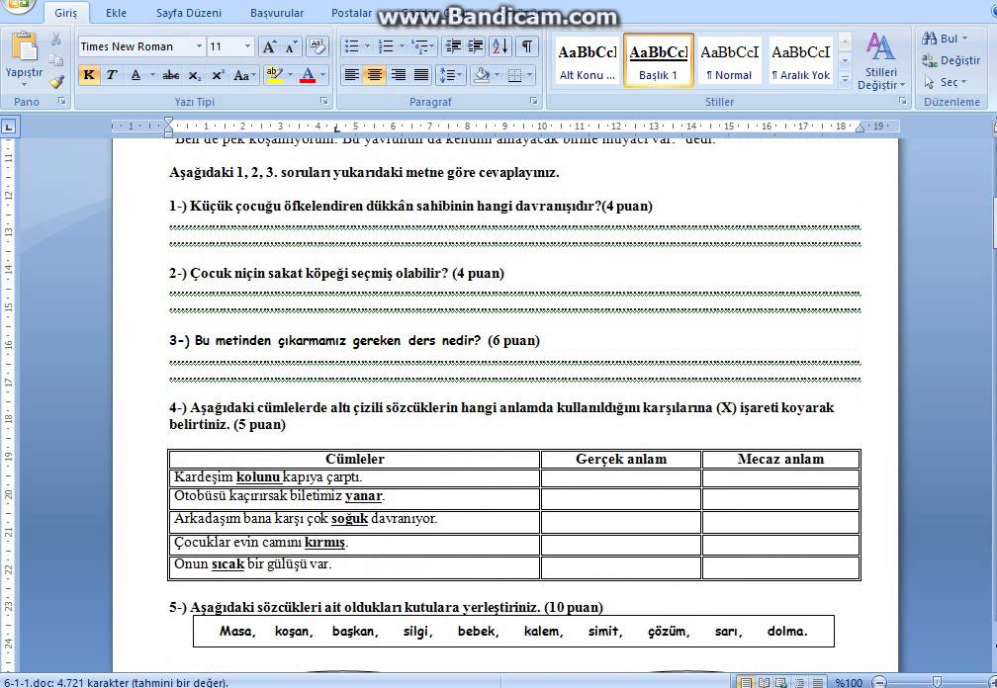This screenshot has width=997, height=688.
Task: Open the Giriş ribbon tab
Action: coord(65,13)
